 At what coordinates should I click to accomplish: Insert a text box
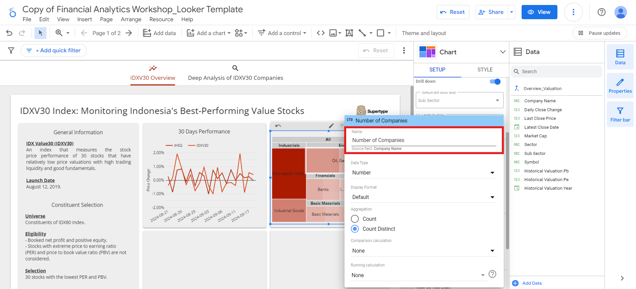[349, 33]
